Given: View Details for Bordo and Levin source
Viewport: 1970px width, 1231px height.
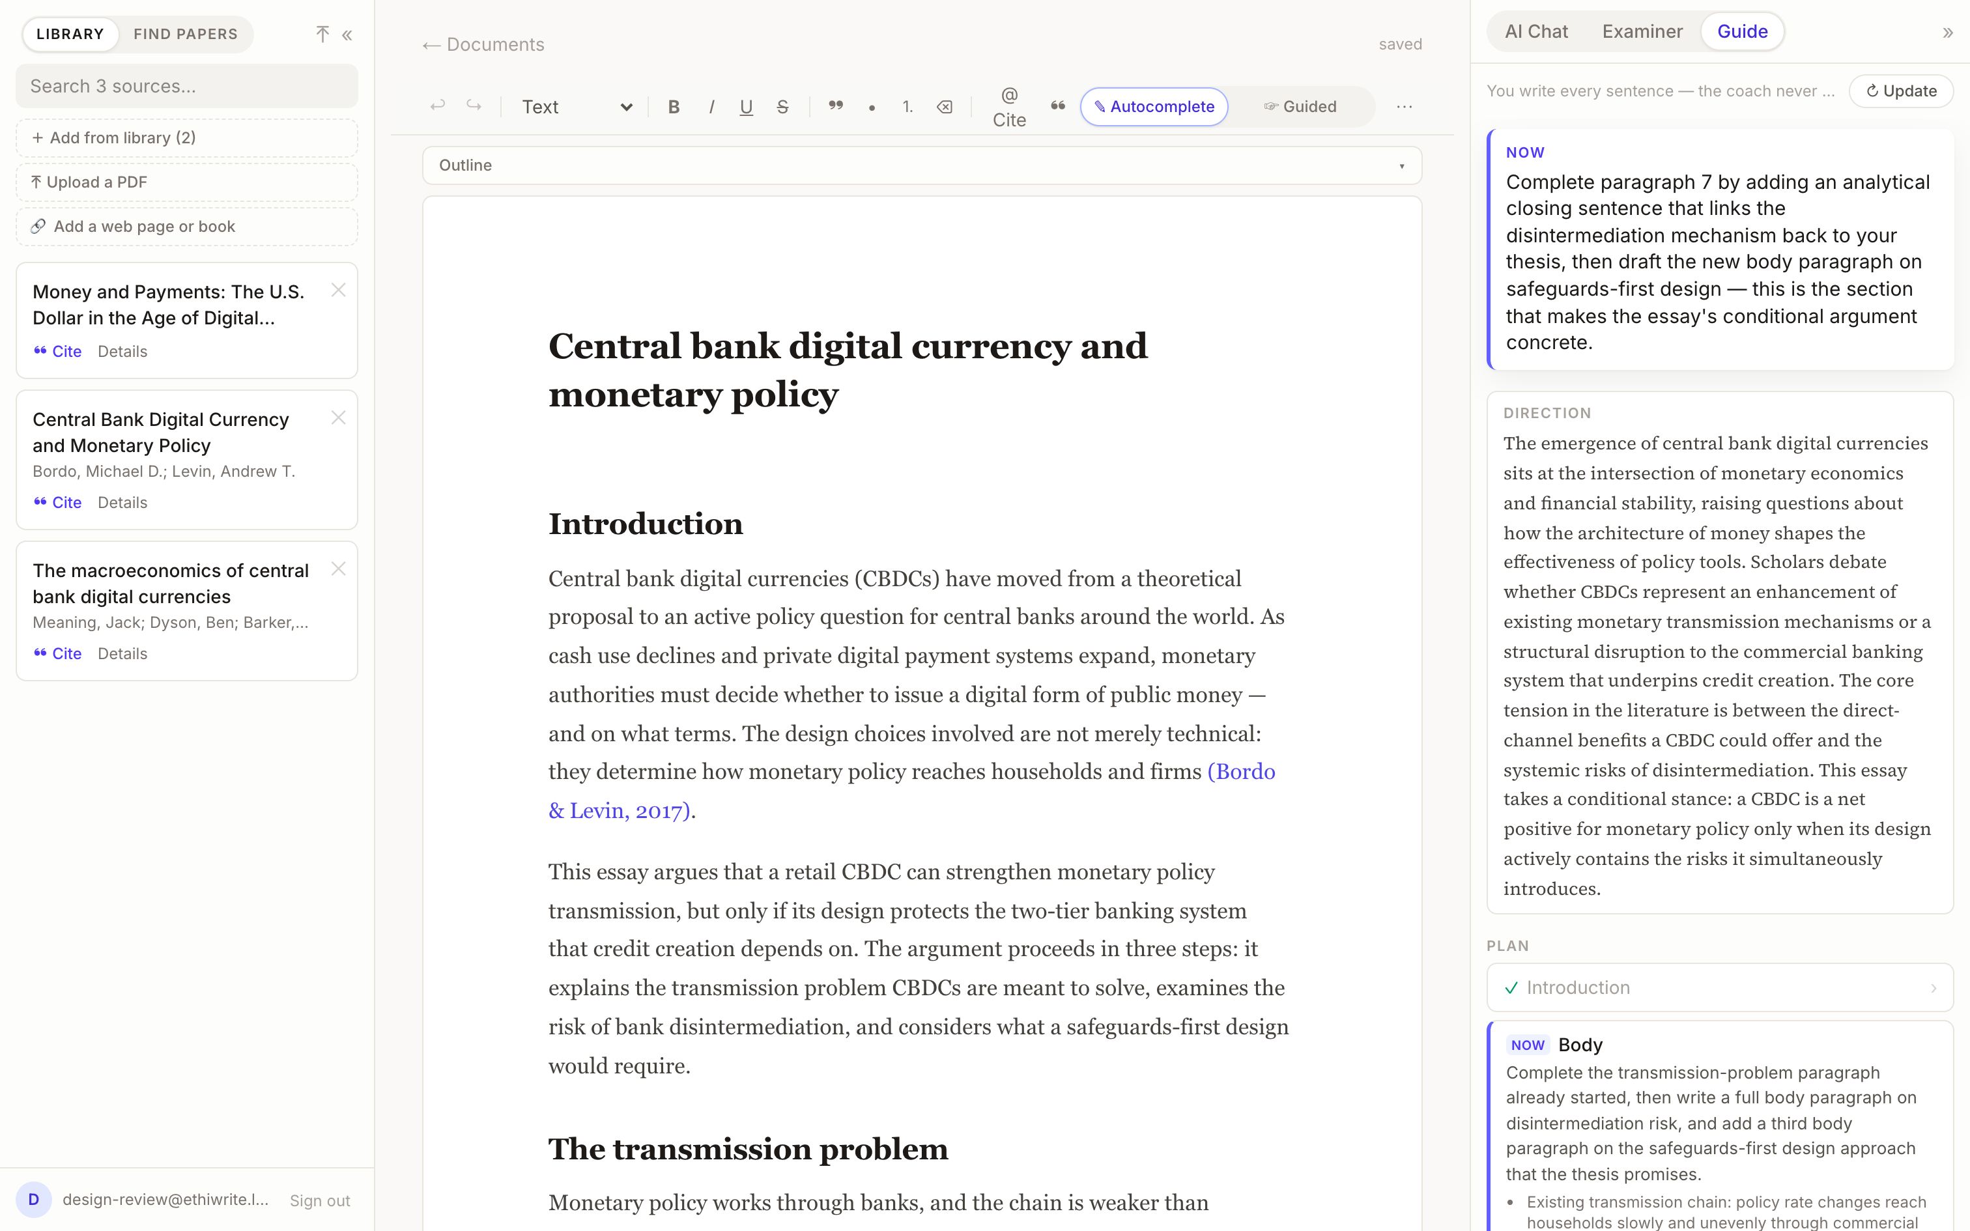Looking at the screenshot, I should tap(122, 502).
